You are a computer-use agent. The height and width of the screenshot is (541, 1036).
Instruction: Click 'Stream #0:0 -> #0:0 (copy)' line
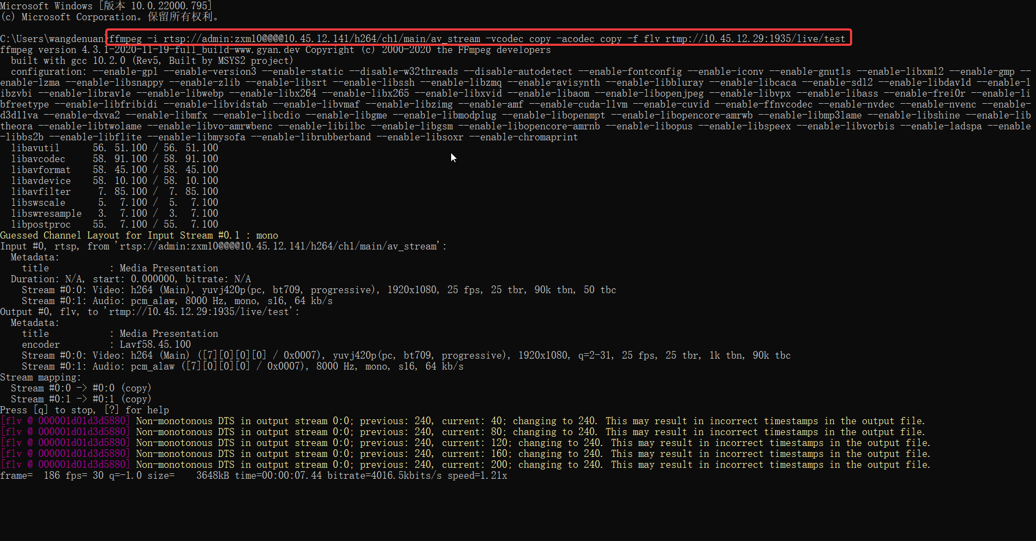coord(81,388)
